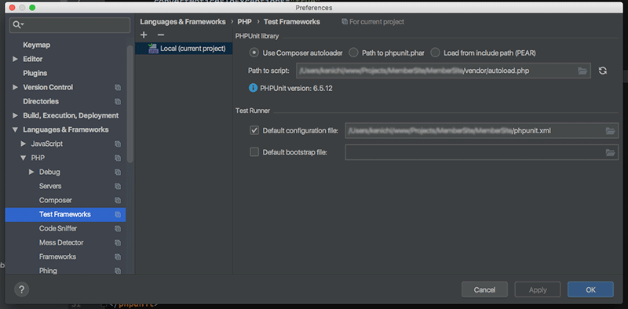Screen dimensions: 628x309
Task: Browse for default bootstrap file folder icon
Action: (x=610, y=152)
